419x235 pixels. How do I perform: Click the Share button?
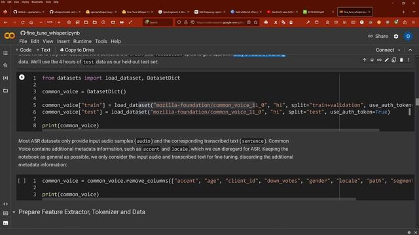tap(378, 37)
